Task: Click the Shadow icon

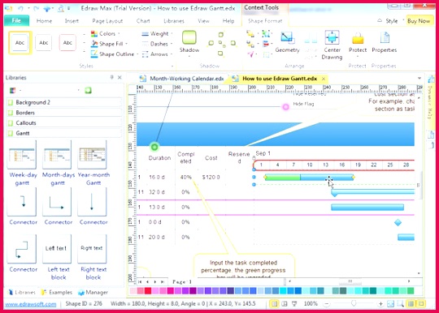Action: pos(189,38)
